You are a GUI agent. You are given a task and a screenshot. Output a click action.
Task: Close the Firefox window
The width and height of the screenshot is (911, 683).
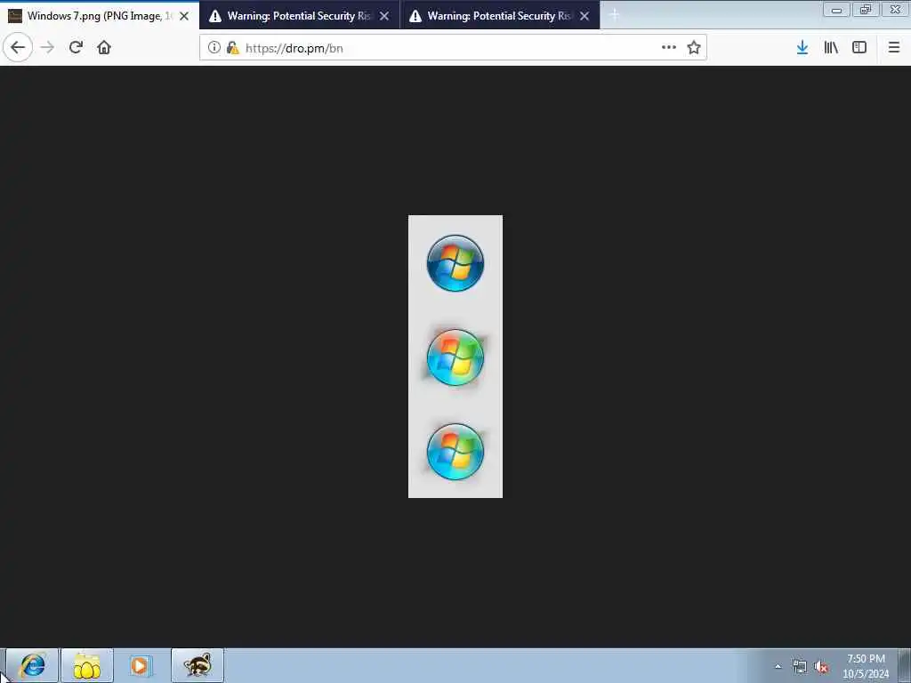coord(895,9)
